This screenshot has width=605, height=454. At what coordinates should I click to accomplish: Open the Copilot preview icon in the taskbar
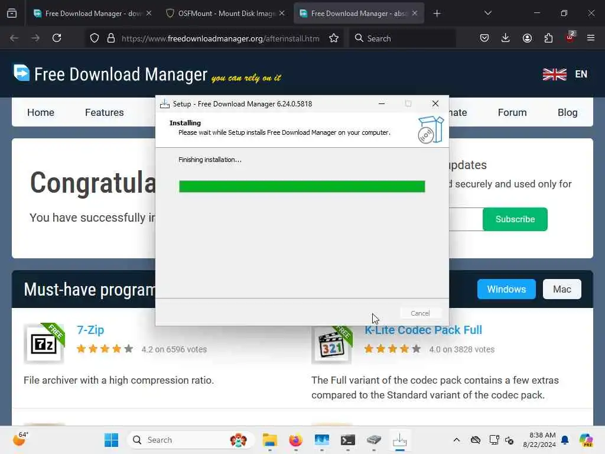(586, 440)
